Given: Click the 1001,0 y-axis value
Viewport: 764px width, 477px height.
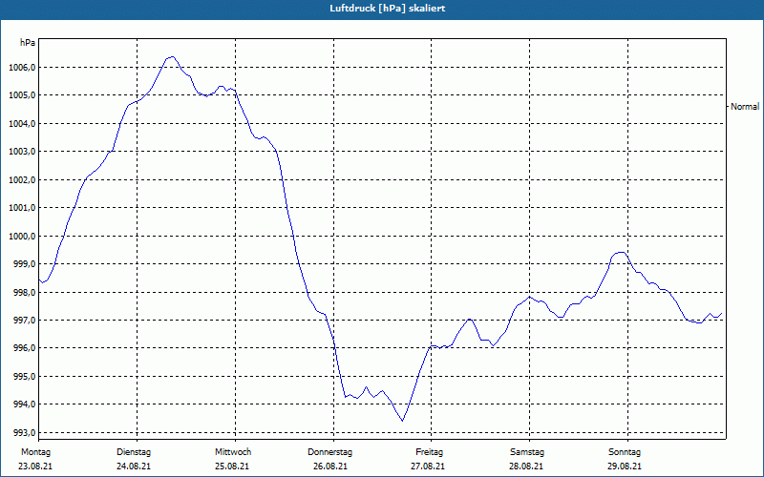Looking at the screenshot, I should [22, 208].
